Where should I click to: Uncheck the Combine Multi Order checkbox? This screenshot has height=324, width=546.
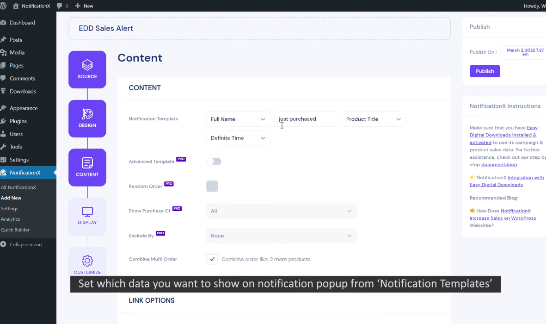coord(212,259)
